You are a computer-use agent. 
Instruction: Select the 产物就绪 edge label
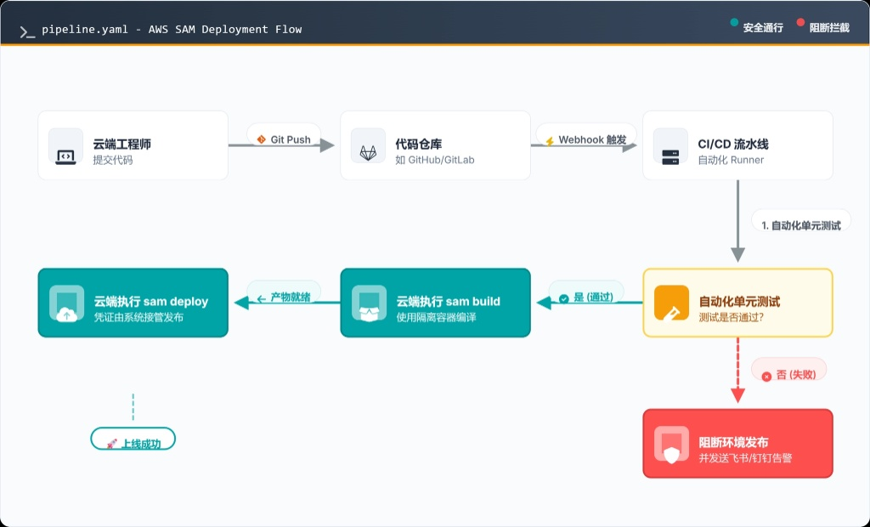click(x=284, y=297)
